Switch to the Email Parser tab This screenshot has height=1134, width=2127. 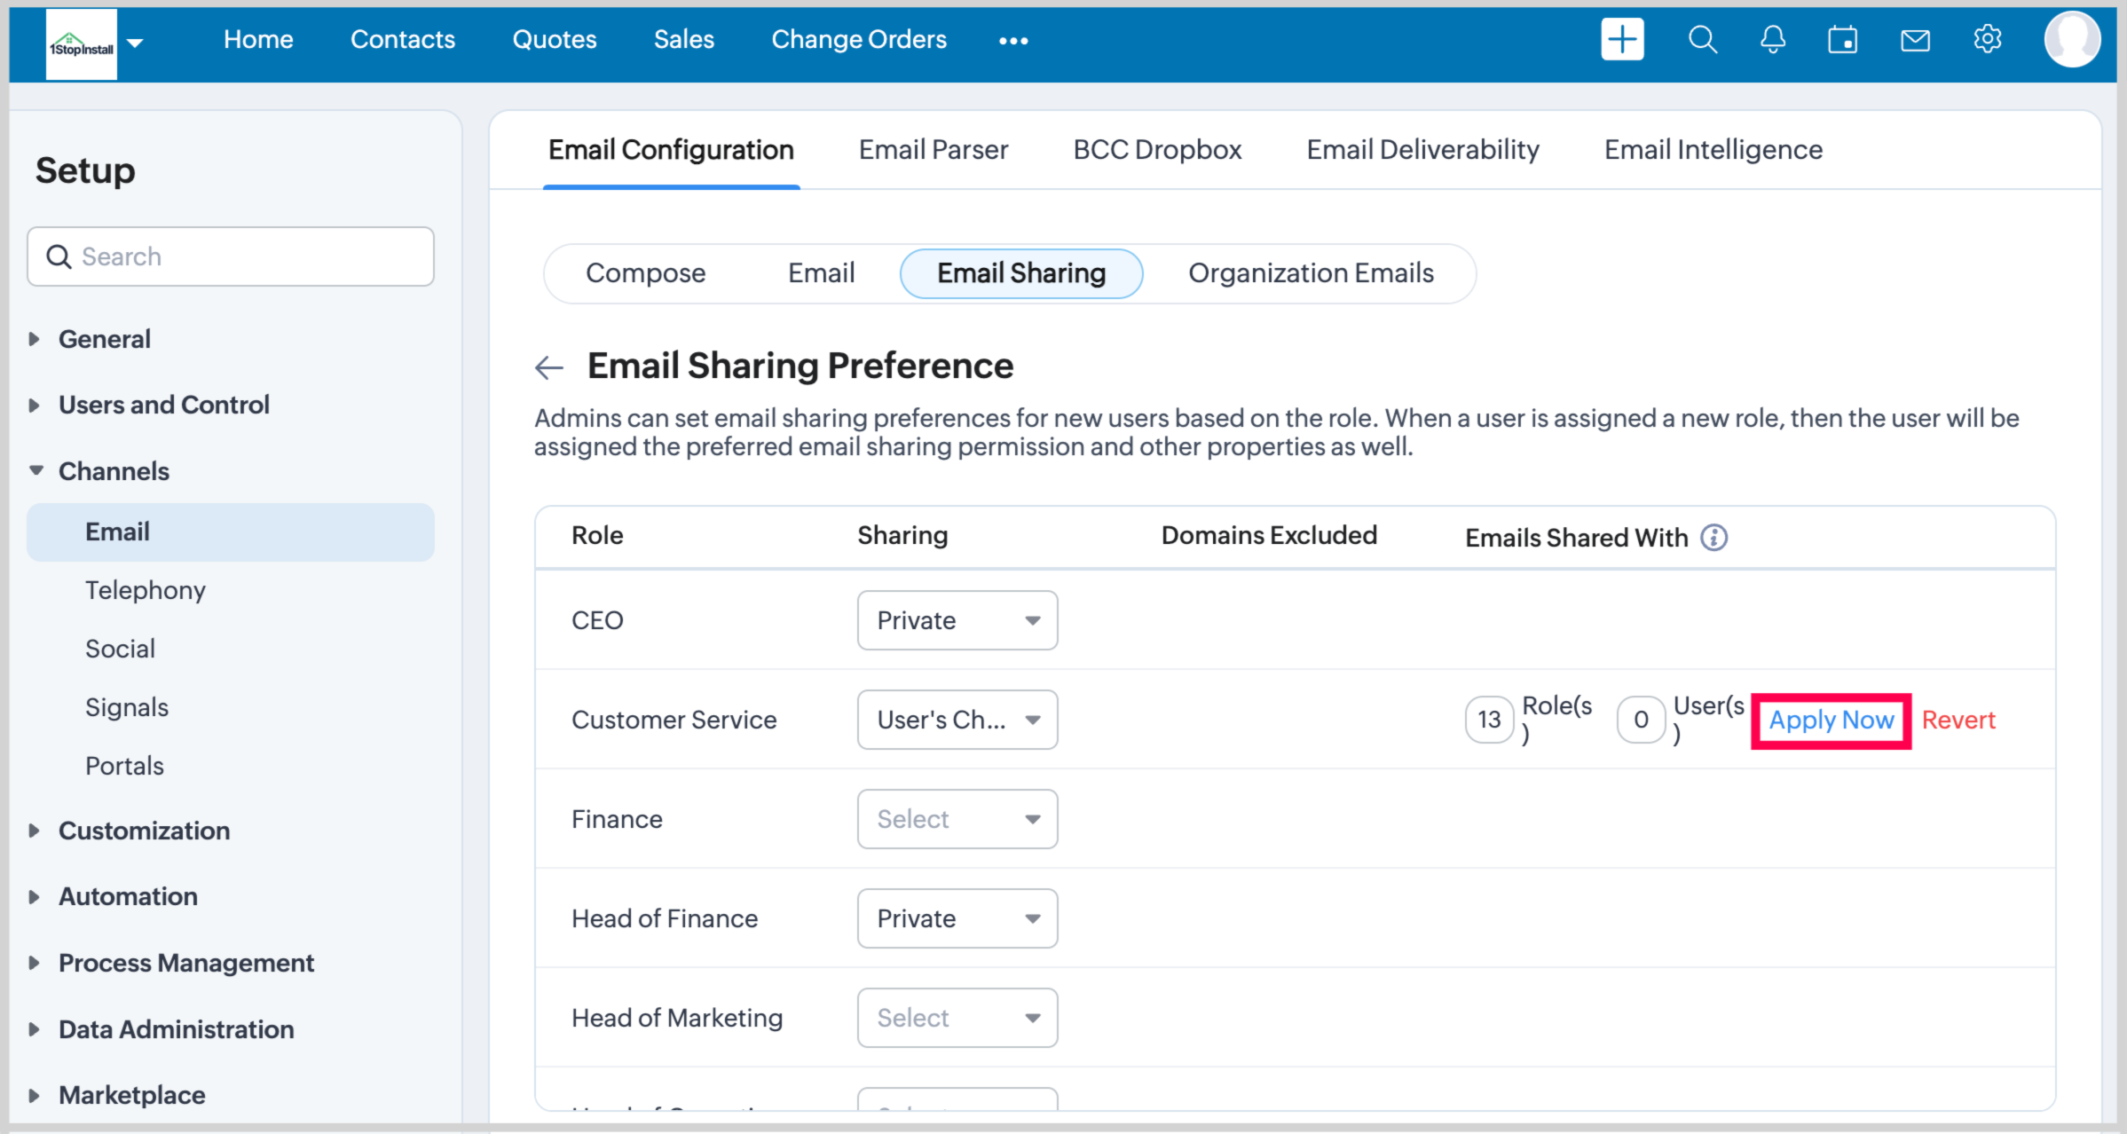click(933, 150)
